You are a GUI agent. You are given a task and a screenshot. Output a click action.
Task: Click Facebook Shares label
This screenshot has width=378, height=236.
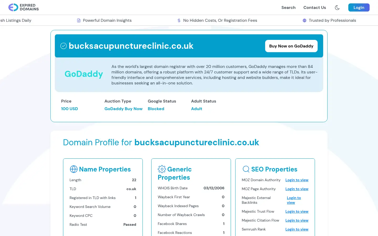pos(172,224)
